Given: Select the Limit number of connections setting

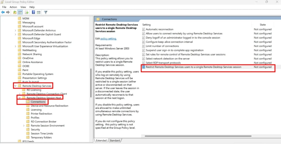Looking at the screenshot, I should coord(162,46).
